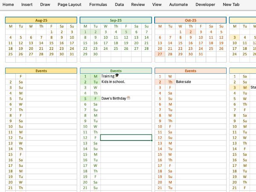The width and height of the screenshot is (256, 192).
Task: Select the Events header under Aug-25
Action: (41, 71)
